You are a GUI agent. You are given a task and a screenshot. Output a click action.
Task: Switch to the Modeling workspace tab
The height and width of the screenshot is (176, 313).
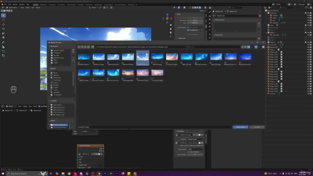44,4
